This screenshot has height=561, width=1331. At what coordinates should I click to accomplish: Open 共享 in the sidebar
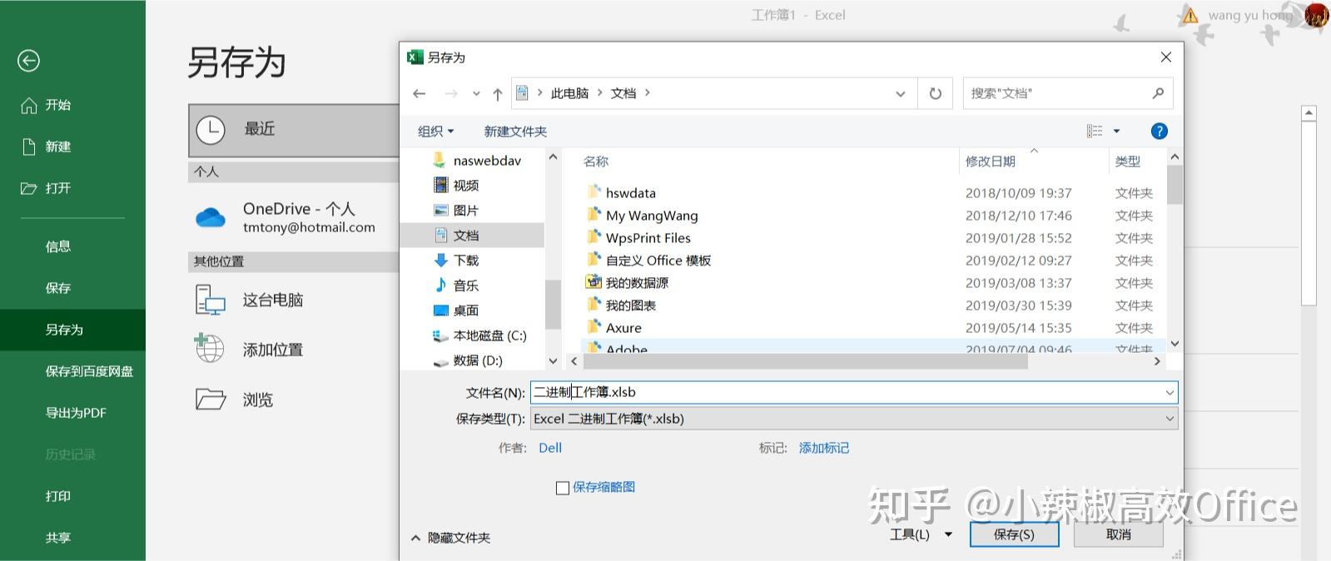(x=58, y=538)
